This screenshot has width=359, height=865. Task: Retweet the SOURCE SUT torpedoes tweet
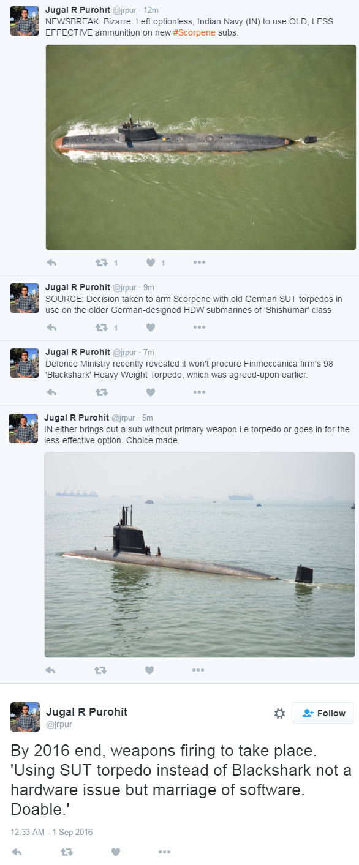tap(101, 328)
